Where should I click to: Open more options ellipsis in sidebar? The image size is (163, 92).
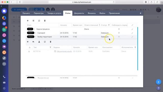4,64
